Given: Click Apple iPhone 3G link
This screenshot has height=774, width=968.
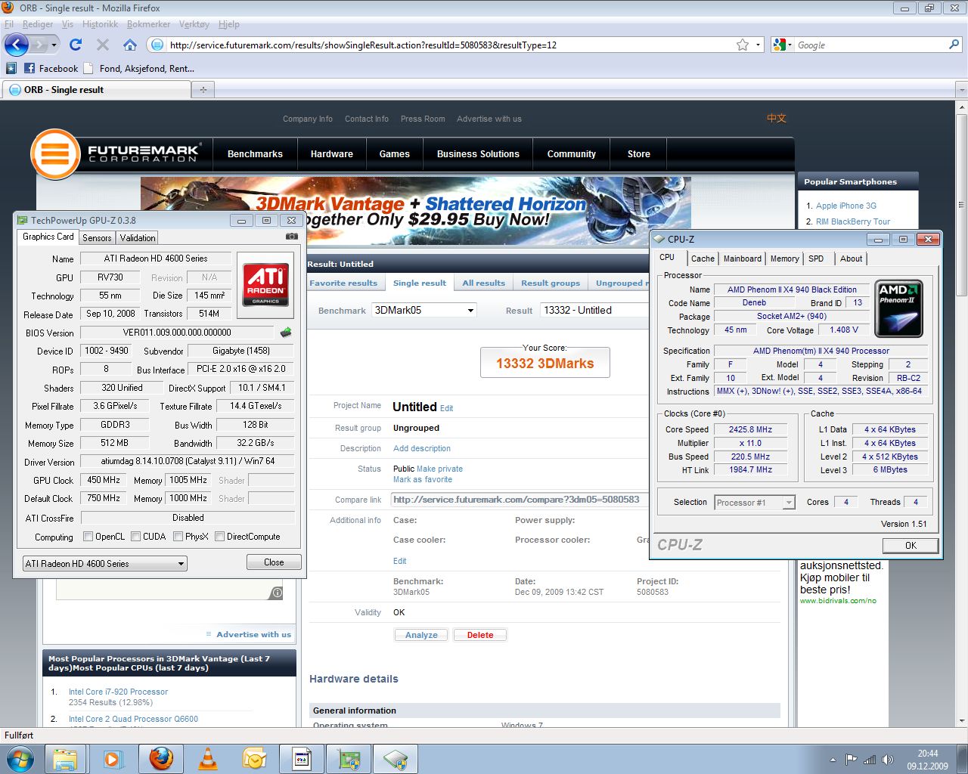Looking at the screenshot, I should click(x=846, y=206).
